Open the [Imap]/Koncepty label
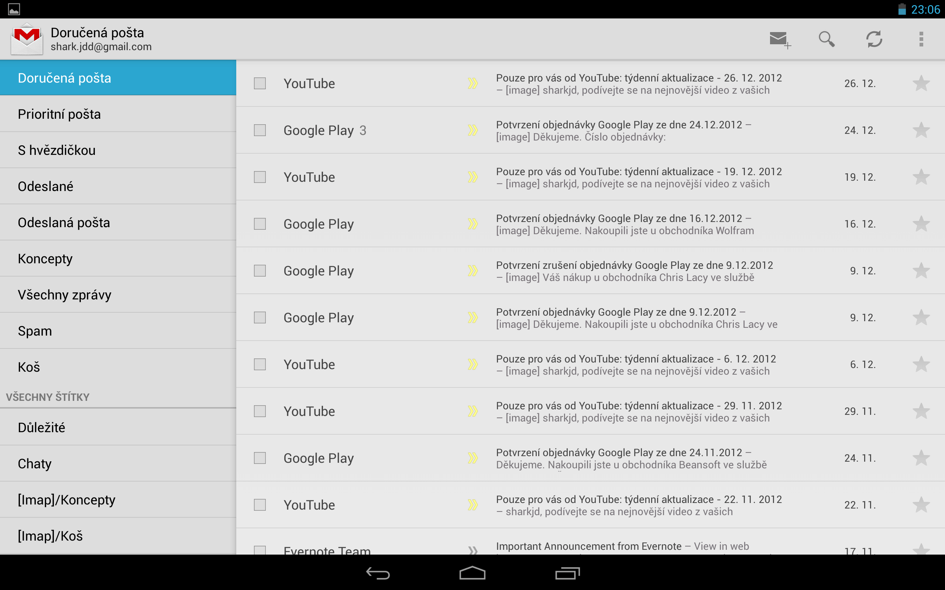Screen dimensions: 945x590 118,500
